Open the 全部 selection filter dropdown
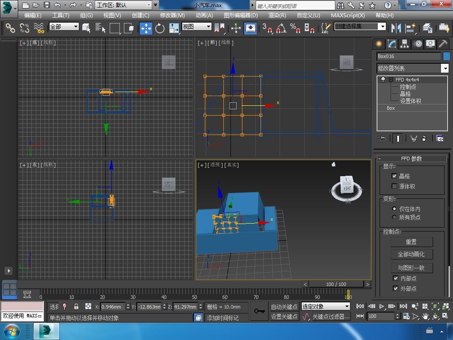 tap(64, 27)
